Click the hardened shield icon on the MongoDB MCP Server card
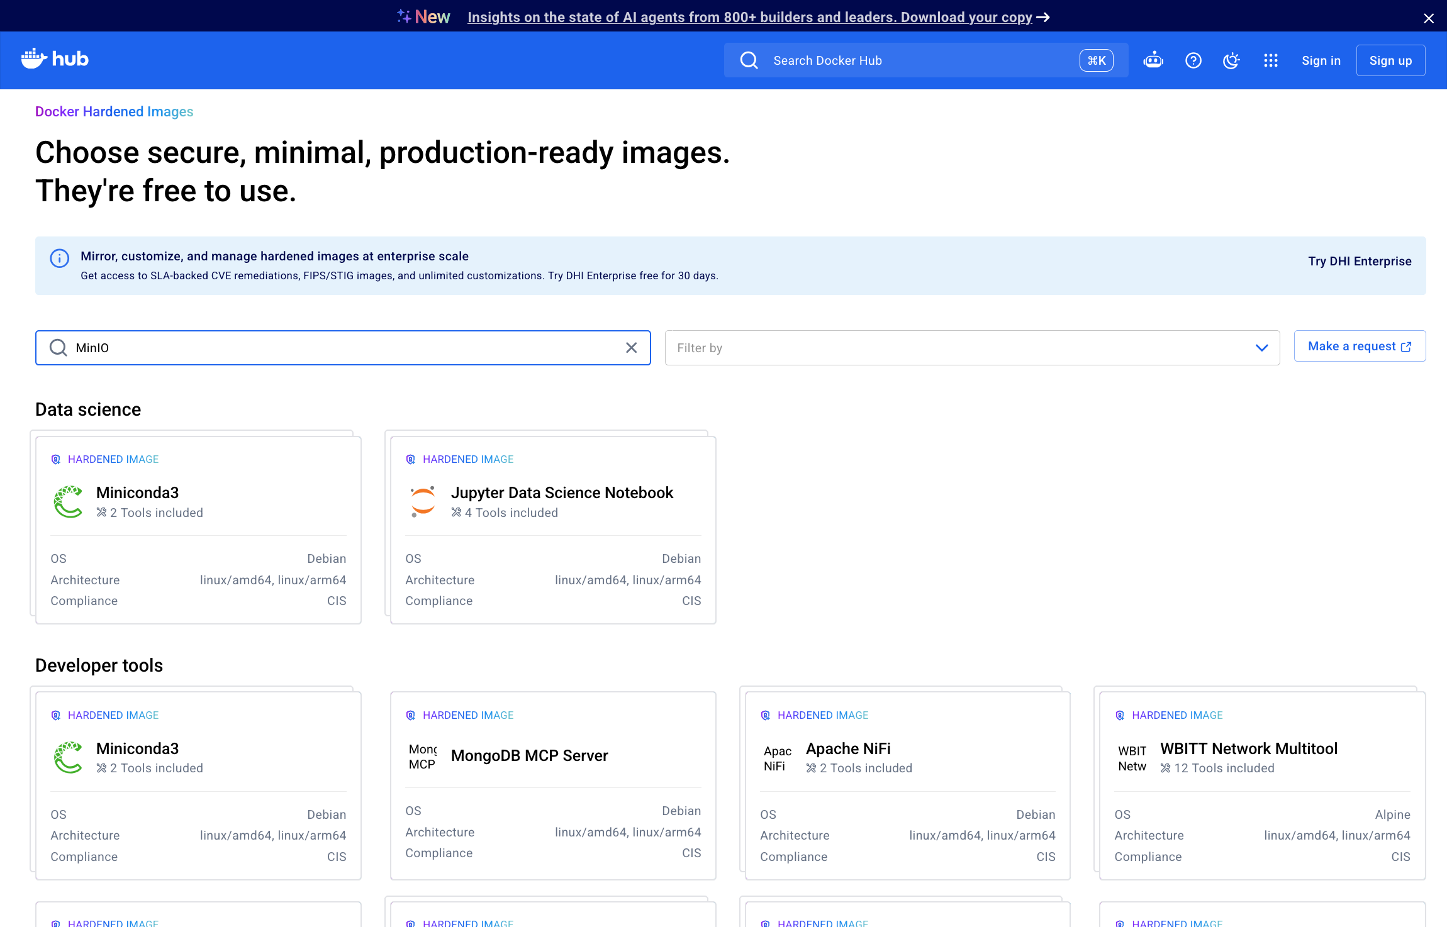The width and height of the screenshot is (1447, 927). coord(411,715)
